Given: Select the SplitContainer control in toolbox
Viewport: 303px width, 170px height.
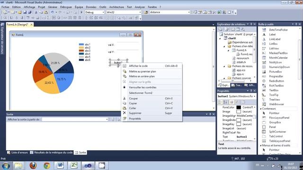Looking at the screenshot, I should (277, 132).
